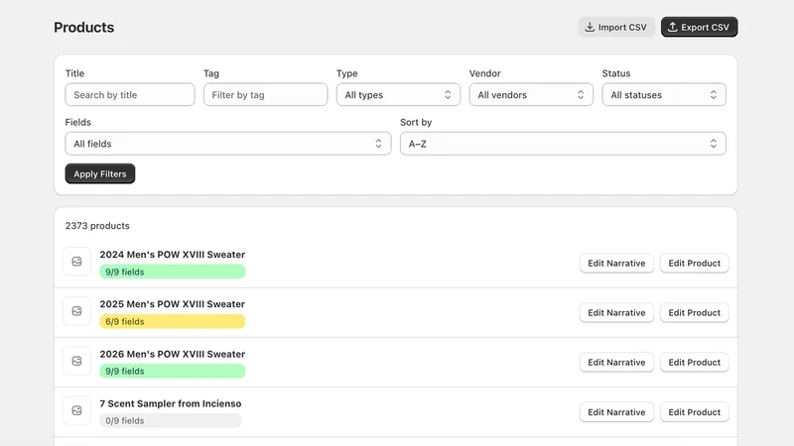Click the chevron arrows in the Status select
Screen dimensions: 794x446
coord(713,94)
